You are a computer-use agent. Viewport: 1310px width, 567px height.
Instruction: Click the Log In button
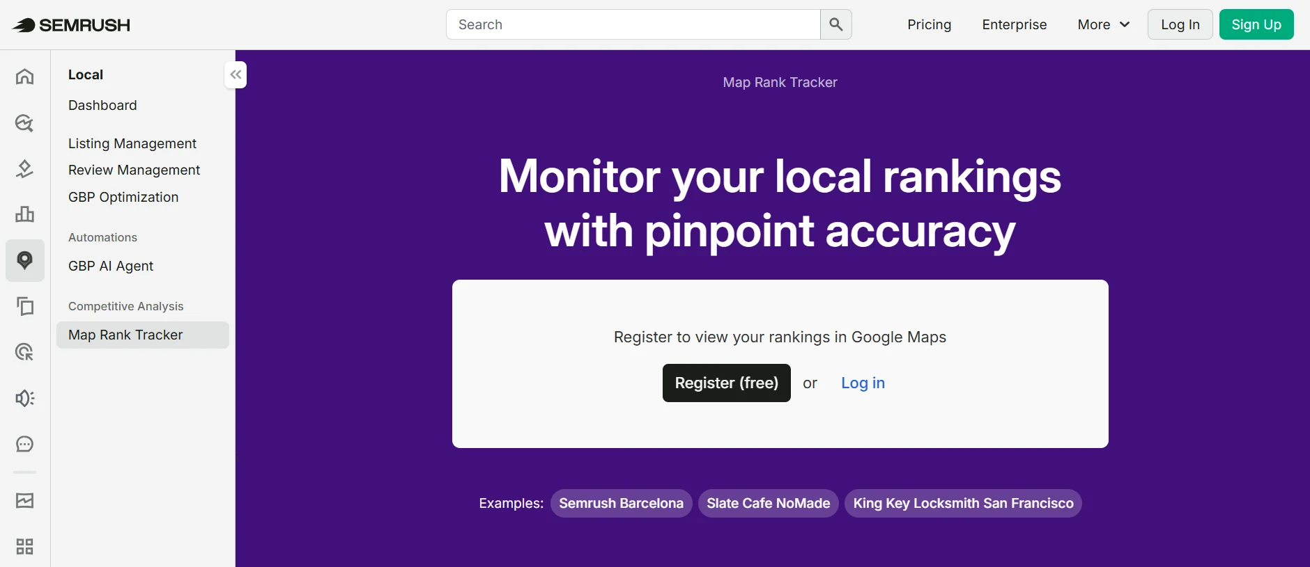pos(1180,24)
